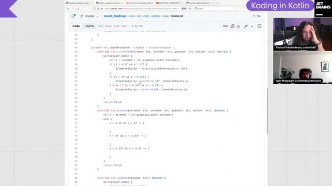Image resolution: width=332 pixels, height=186 pixels.
Task: Click the page vertical scrollbar
Action: (267, 111)
